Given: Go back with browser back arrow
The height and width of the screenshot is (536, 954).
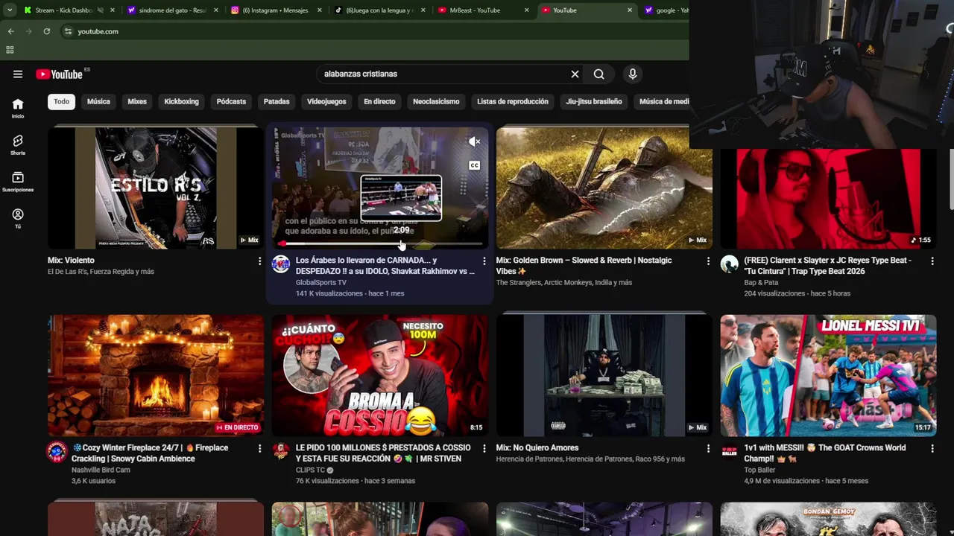Looking at the screenshot, I should [10, 31].
